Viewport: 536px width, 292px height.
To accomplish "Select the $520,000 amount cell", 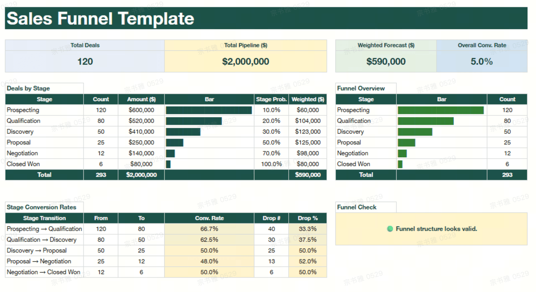I will tap(142, 121).
